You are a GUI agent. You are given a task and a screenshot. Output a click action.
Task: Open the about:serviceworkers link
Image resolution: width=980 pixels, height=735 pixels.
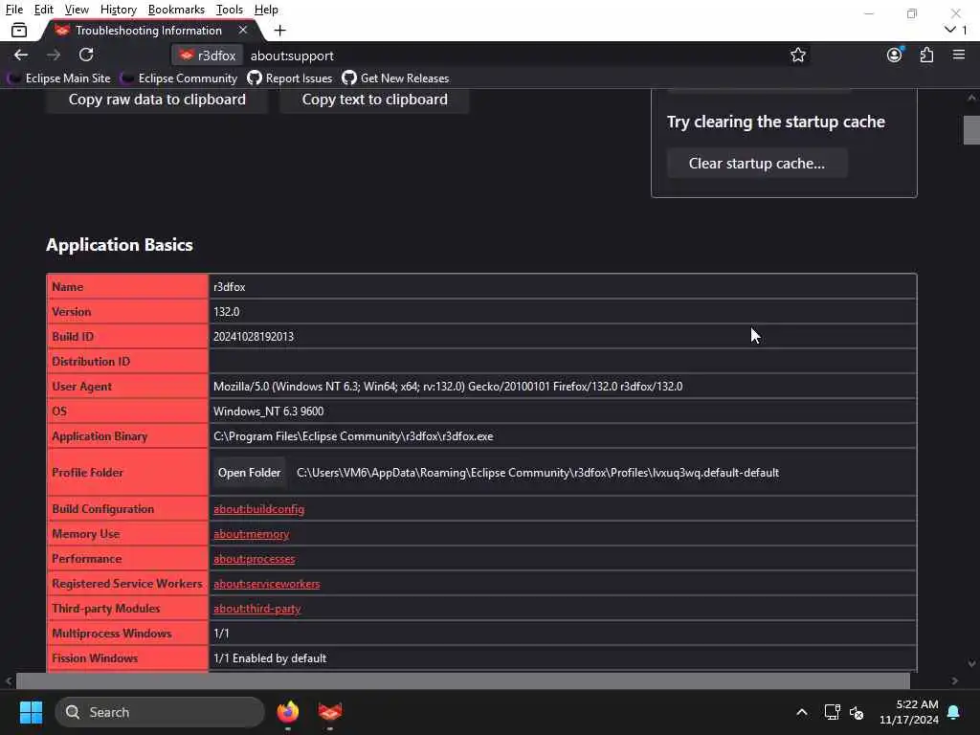coord(266,584)
